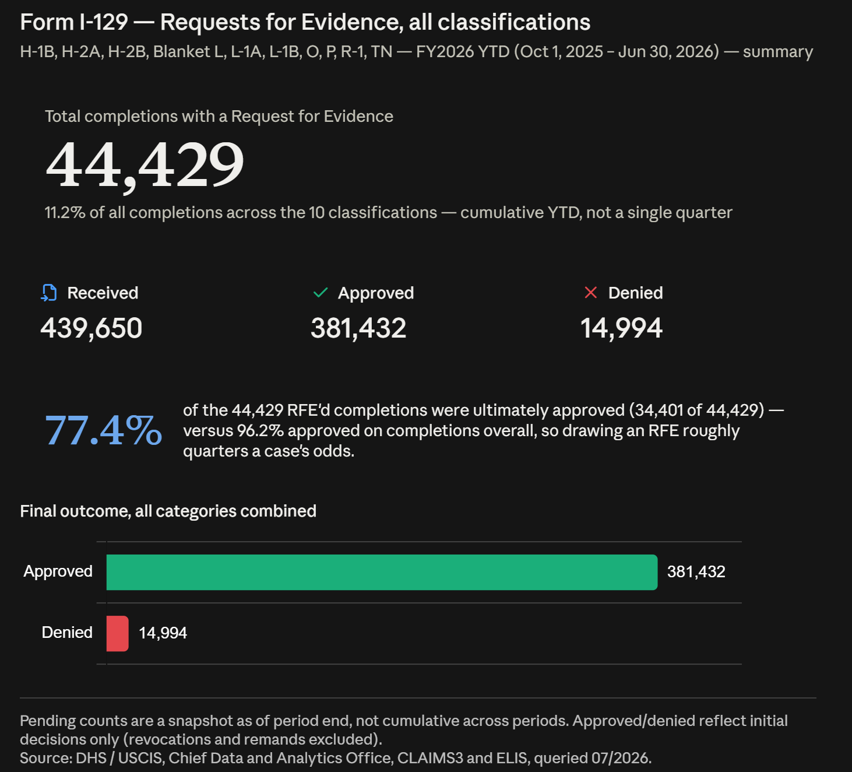This screenshot has width=852, height=772.
Task: Click the 'Pending counts are a snapshot' footnote
Action: point(404,730)
